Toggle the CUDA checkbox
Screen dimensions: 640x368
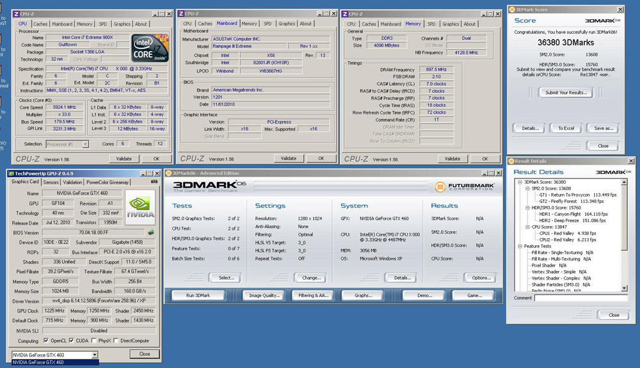(72, 340)
